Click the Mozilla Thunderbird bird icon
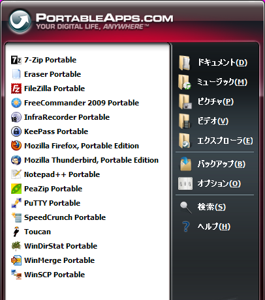Viewport: 265px width, 300px height. 16,160
